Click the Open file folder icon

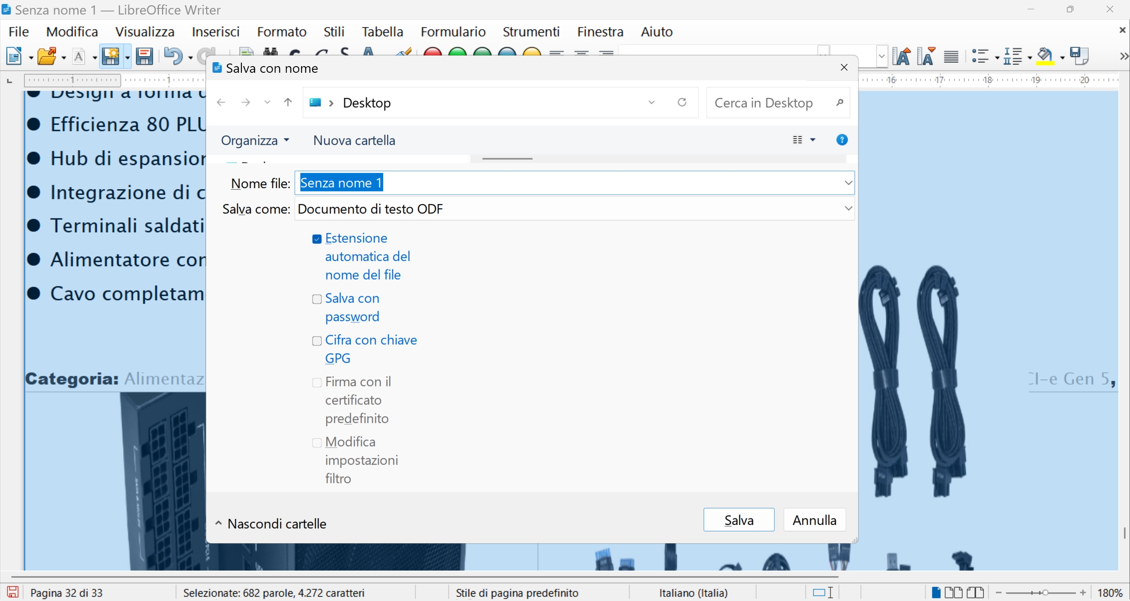click(47, 56)
